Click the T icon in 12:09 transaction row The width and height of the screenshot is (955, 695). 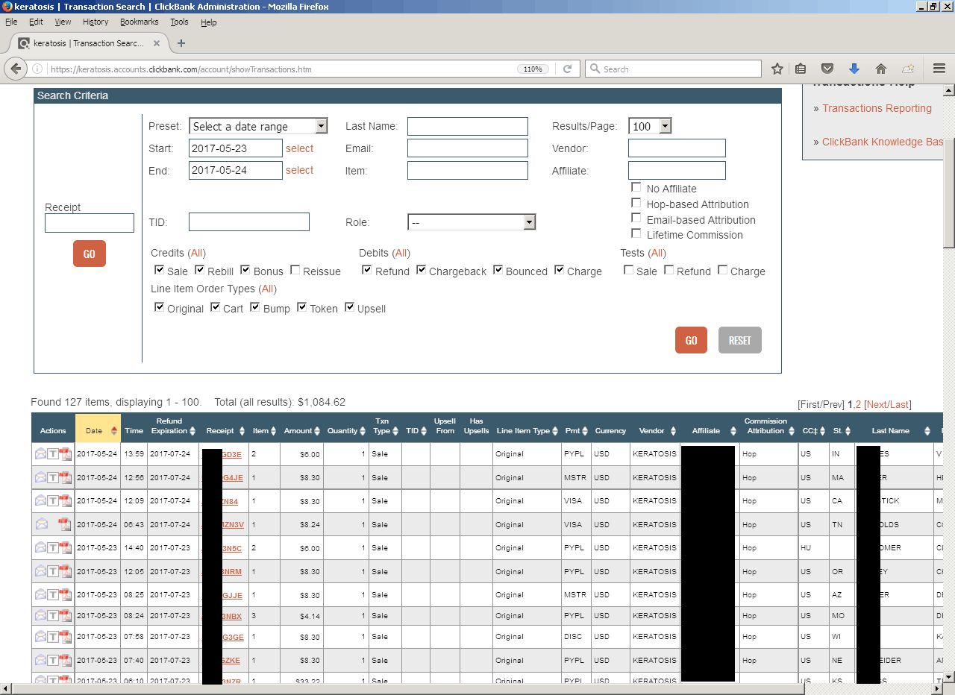point(53,501)
